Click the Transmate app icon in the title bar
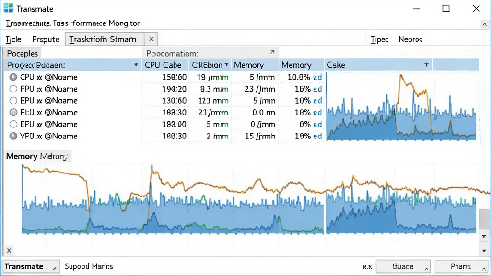The image size is (491, 276). click(9, 9)
